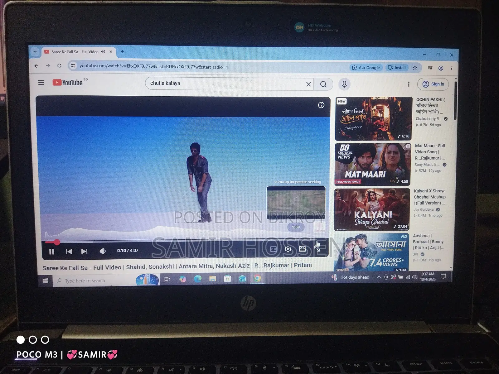Toggle closed captions on video

274,249
